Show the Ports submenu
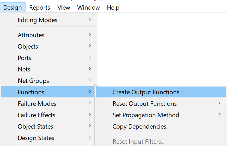 click(x=24, y=58)
